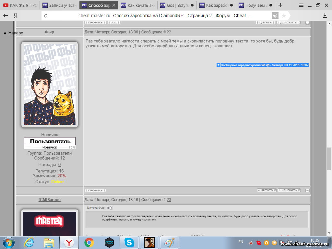Switch to the YouTube 'КАК ЖЕ Я ПРС' tab

pyautogui.click(x=20, y=5)
